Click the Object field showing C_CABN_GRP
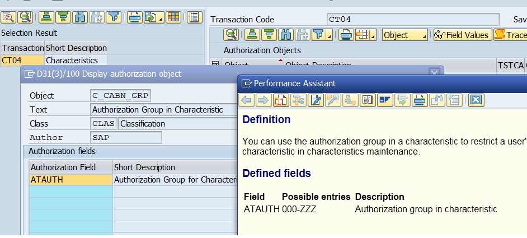This screenshot has width=527, height=238. [x=121, y=96]
